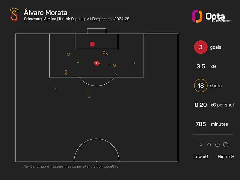Click the High xG legend label
240x180 pixels.
[x=226, y=157]
